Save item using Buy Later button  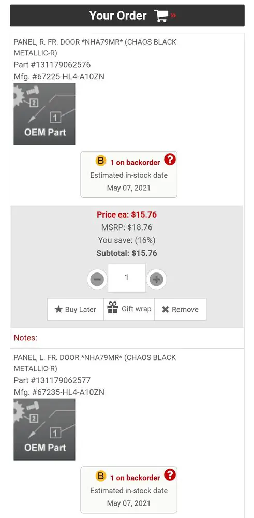[76, 310]
